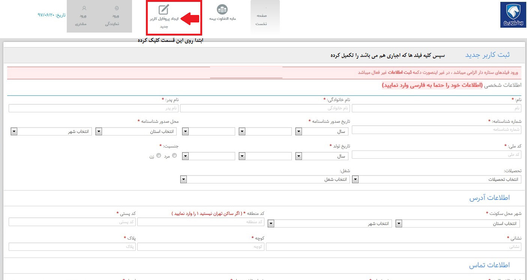Image resolution: width=527 pixels, height=280 pixels.
Task: Select the زن gender radio button
Action: (159, 156)
